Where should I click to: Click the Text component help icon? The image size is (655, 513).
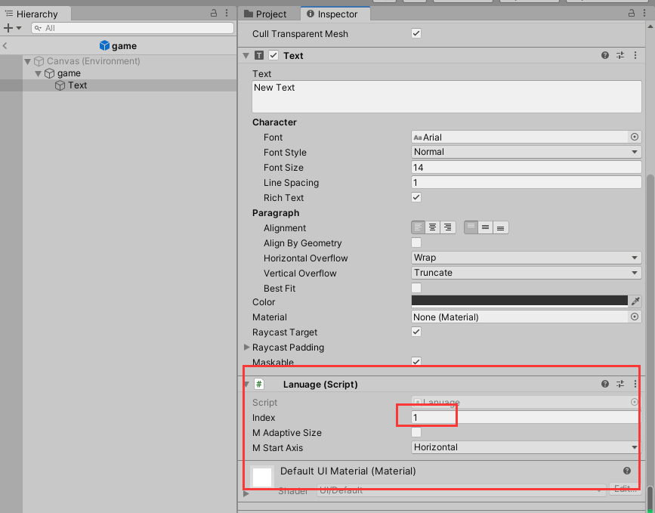(x=605, y=56)
